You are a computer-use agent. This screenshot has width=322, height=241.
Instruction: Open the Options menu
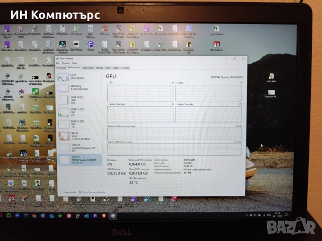(x=66, y=63)
